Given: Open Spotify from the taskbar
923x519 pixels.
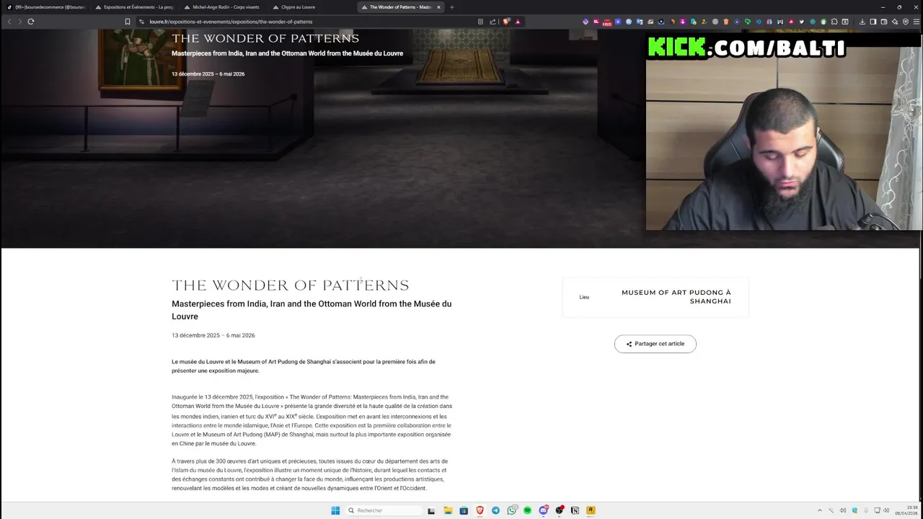Looking at the screenshot, I should tap(527, 510).
